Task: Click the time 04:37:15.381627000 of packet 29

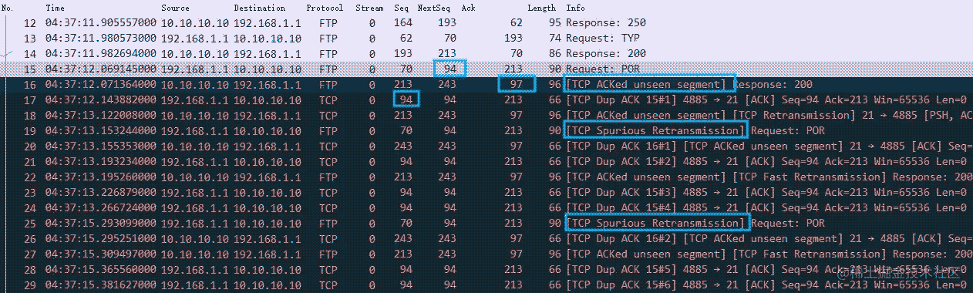Action: tap(101, 285)
